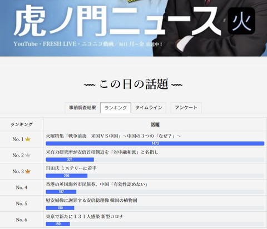Click the ランキング column header

22,125
